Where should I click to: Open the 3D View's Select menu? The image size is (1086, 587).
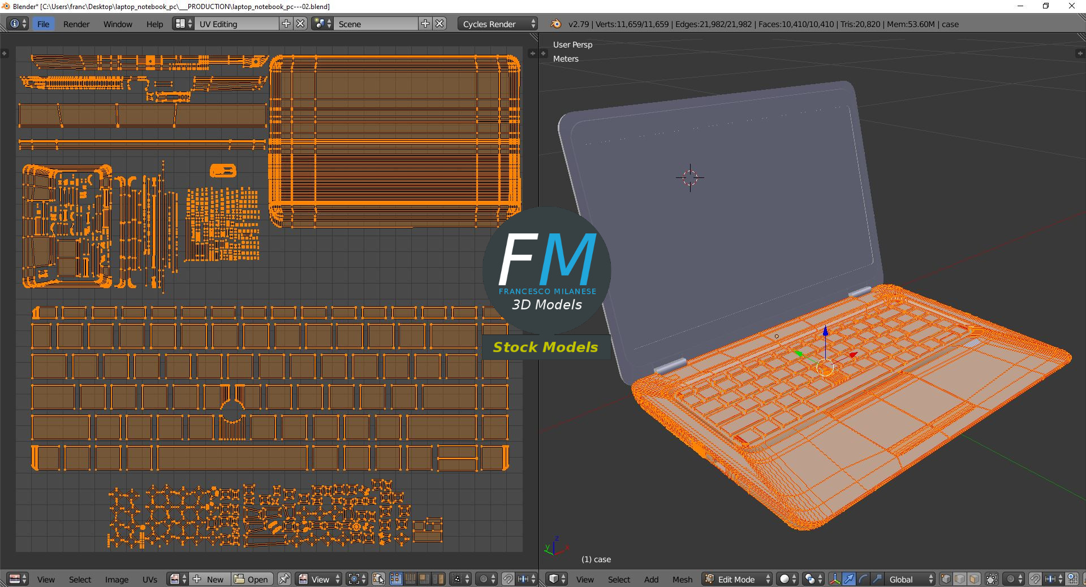click(x=619, y=579)
